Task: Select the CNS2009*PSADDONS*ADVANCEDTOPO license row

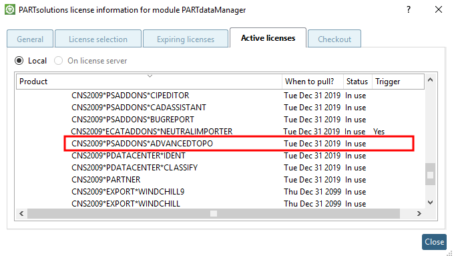Action: pos(239,144)
